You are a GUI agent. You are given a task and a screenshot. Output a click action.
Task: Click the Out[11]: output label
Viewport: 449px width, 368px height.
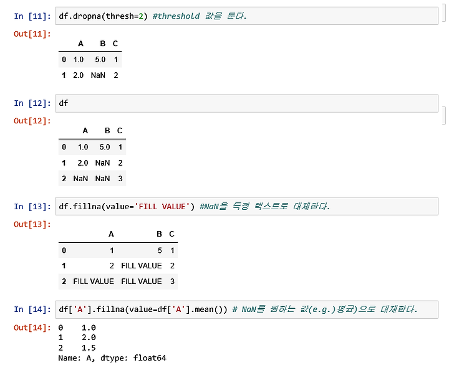point(32,34)
